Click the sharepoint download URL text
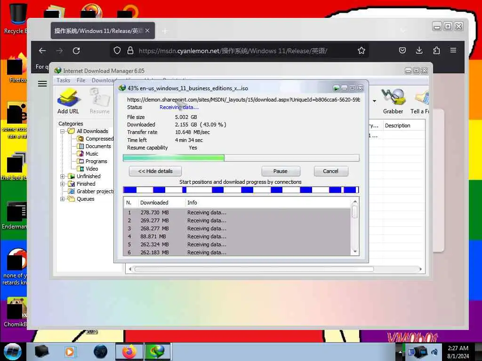 click(x=243, y=100)
